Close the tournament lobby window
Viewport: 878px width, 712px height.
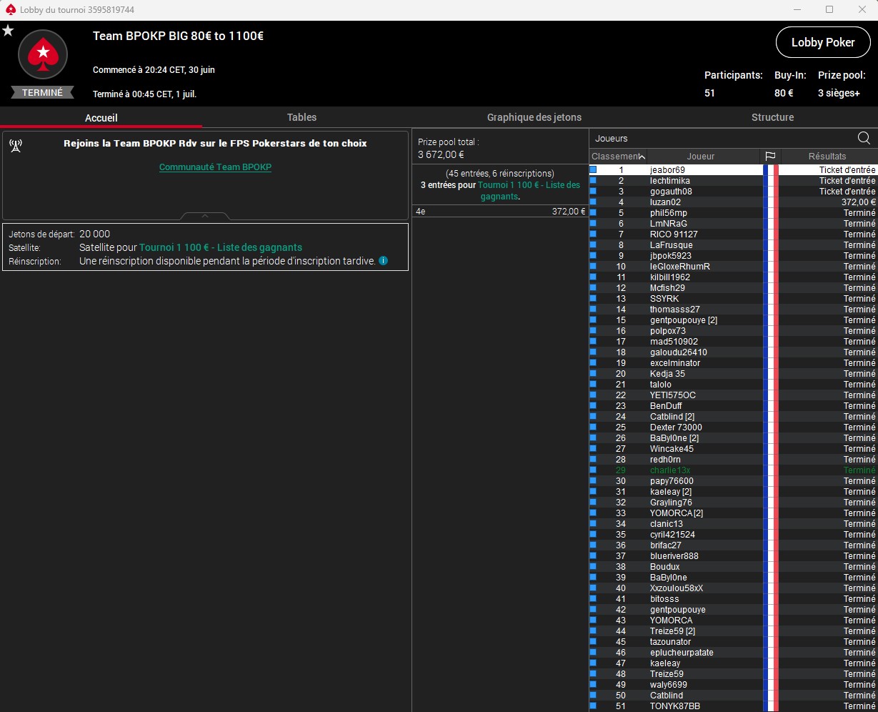coord(862,9)
